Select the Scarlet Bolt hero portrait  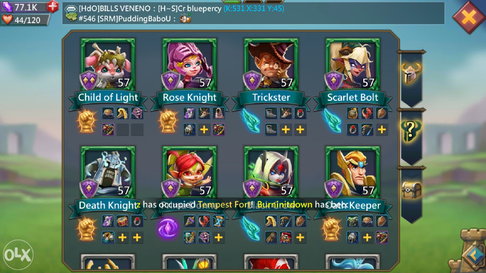(x=352, y=64)
